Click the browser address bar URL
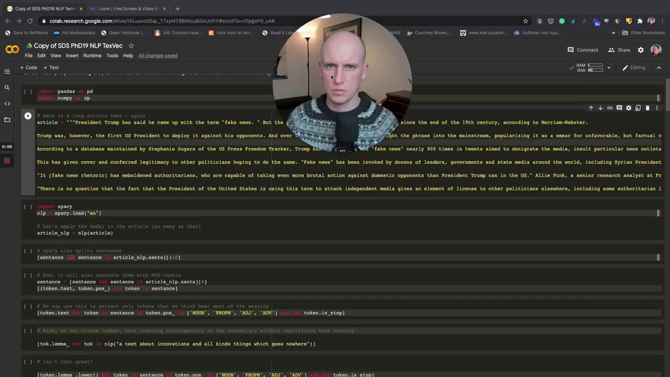The image size is (670, 377). 162,21
